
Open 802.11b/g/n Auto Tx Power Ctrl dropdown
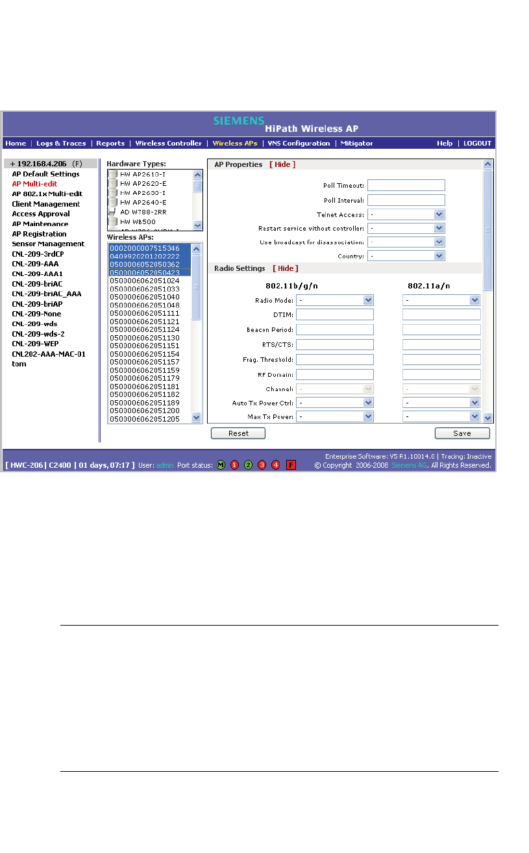pyautogui.click(x=335, y=403)
